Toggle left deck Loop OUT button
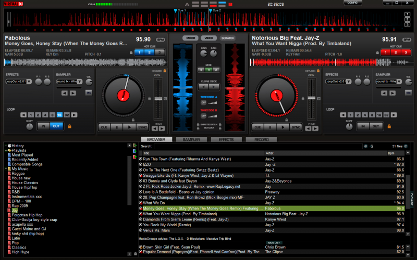The image size is (417, 260). 56,126
